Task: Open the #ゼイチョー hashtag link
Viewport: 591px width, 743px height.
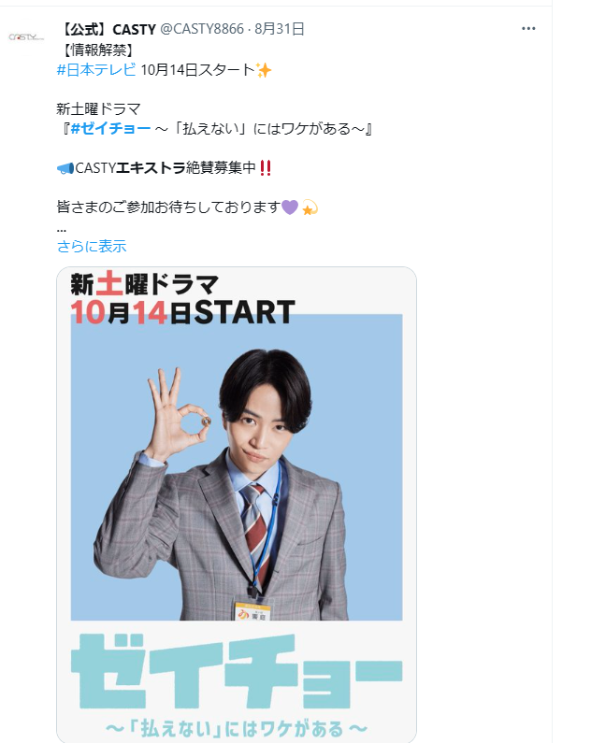Action: (x=111, y=128)
